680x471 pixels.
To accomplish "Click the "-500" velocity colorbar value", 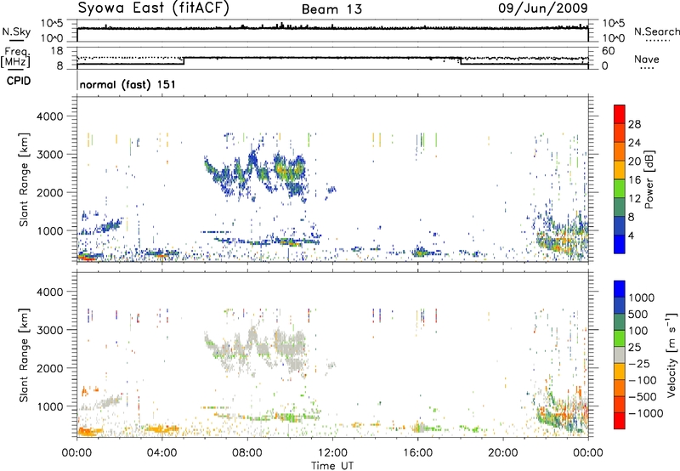I will coord(643,397).
